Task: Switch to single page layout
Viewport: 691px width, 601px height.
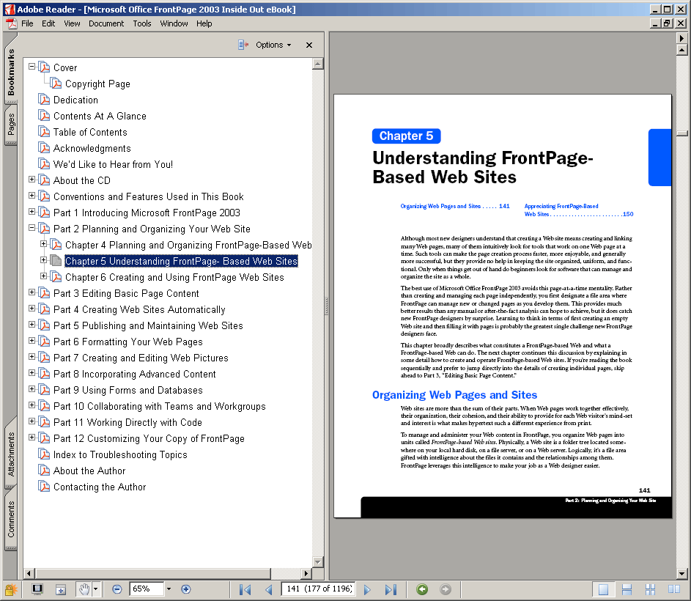Action: tap(603, 589)
